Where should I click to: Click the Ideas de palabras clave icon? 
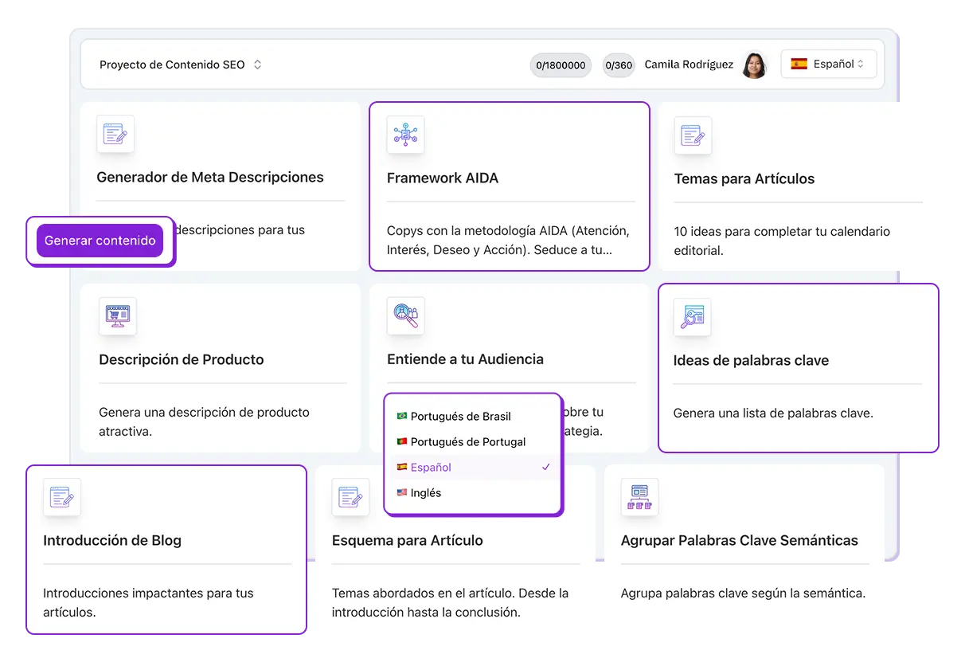692,317
